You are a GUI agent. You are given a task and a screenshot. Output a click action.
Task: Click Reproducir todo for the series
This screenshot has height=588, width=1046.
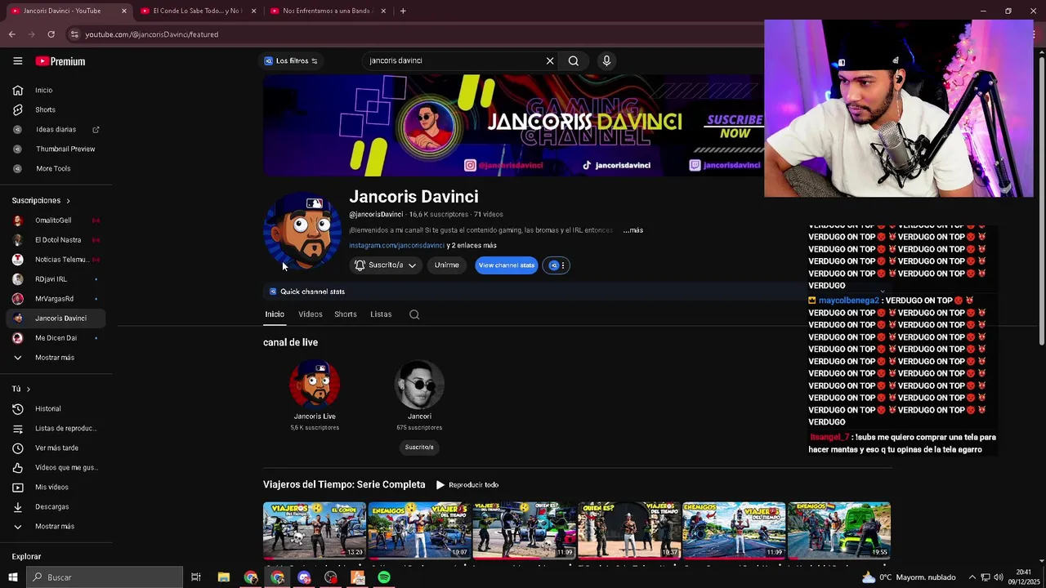tap(467, 485)
